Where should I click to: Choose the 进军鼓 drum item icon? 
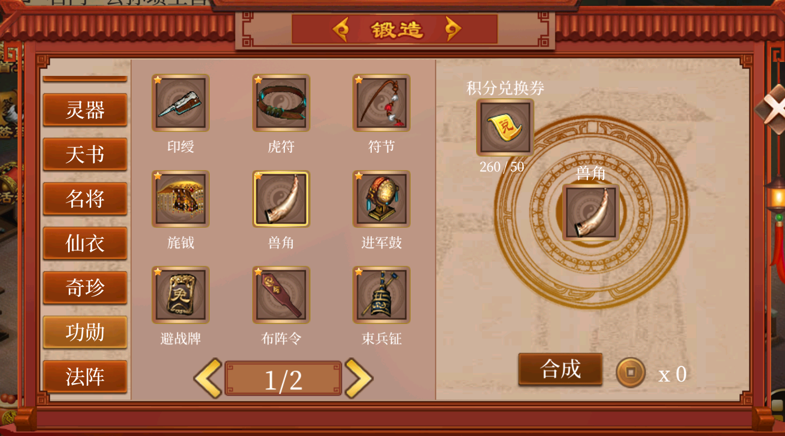pyautogui.click(x=381, y=199)
